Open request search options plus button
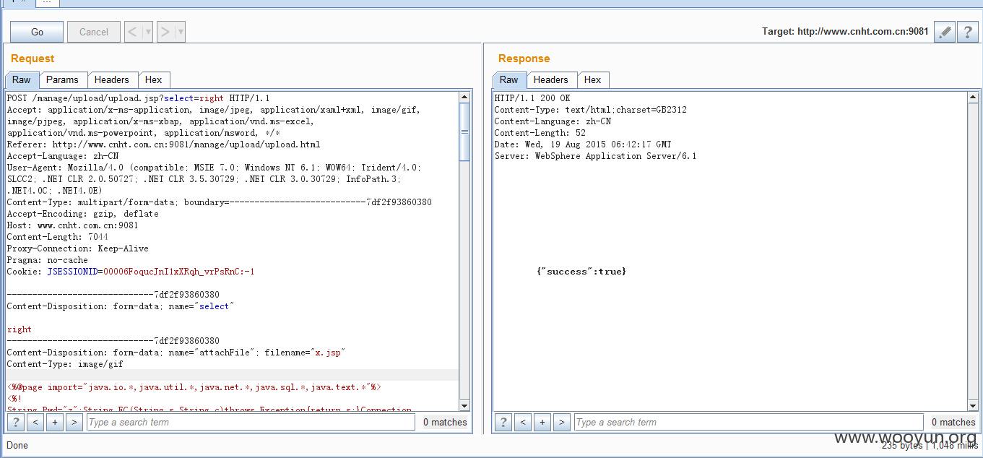Screen dimensions: 983x458 [55, 422]
